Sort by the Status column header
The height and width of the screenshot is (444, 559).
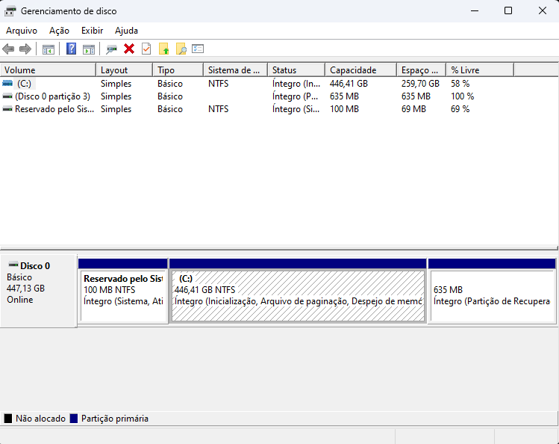(x=296, y=70)
